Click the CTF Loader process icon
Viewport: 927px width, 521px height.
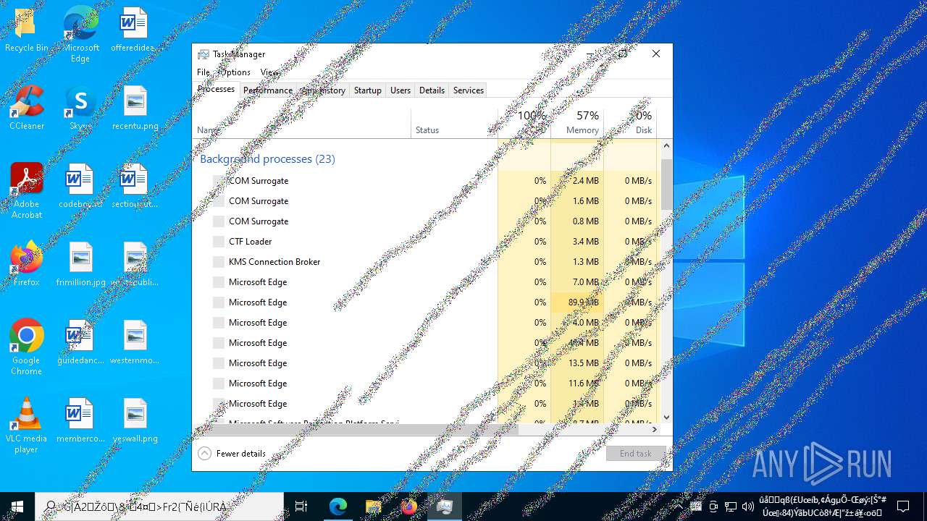(219, 242)
